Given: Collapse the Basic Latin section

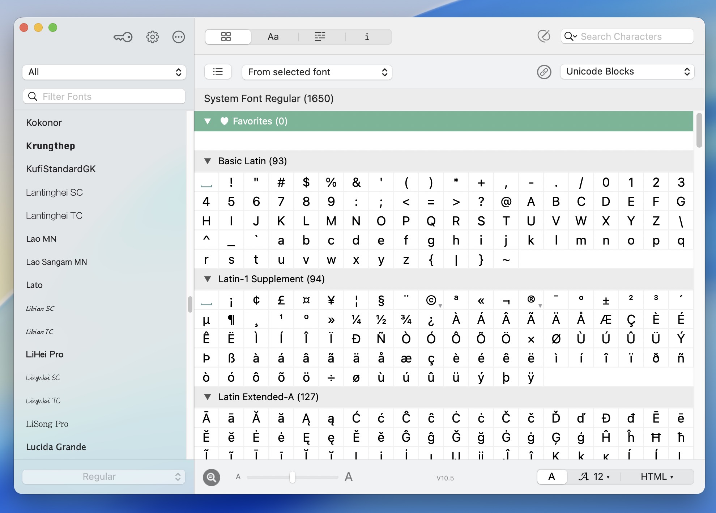Looking at the screenshot, I should pos(208,161).
